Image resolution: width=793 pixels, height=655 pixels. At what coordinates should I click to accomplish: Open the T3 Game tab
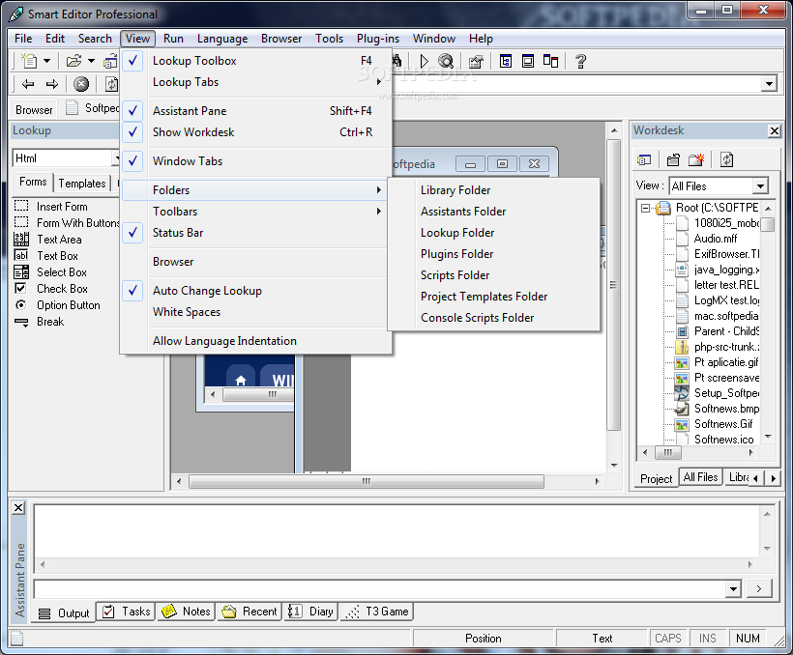pos(377,612)
